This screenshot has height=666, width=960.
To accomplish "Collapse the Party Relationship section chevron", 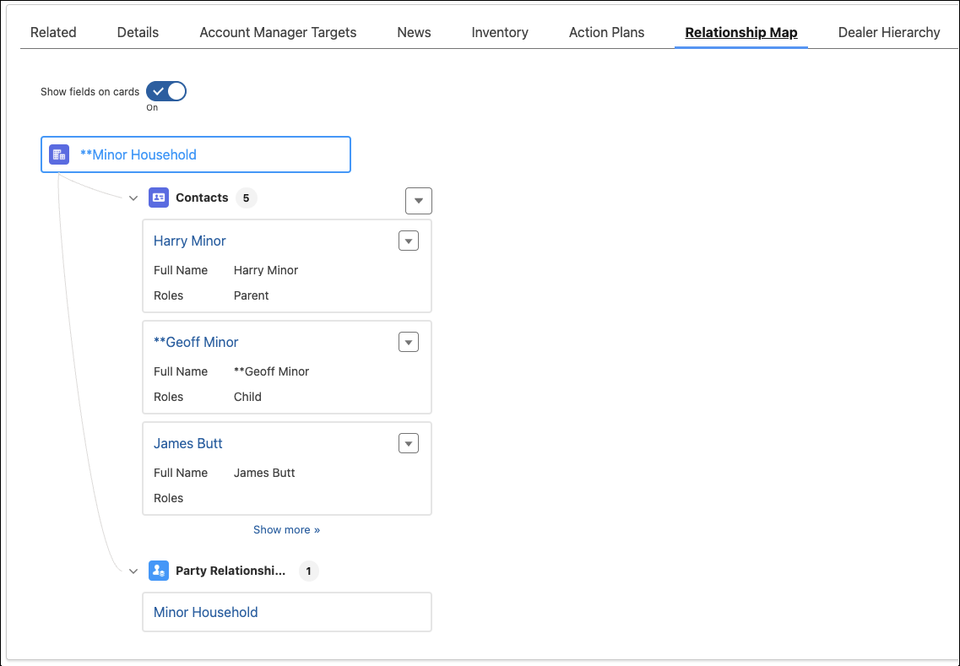I will pos(133,571).
